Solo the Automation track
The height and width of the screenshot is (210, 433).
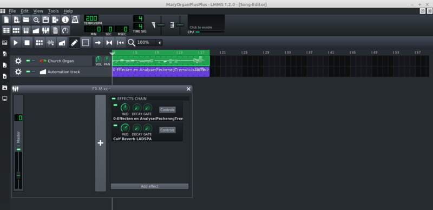coord(34,71)
